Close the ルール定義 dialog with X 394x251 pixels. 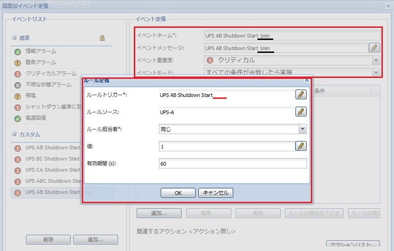coord(306,80)
